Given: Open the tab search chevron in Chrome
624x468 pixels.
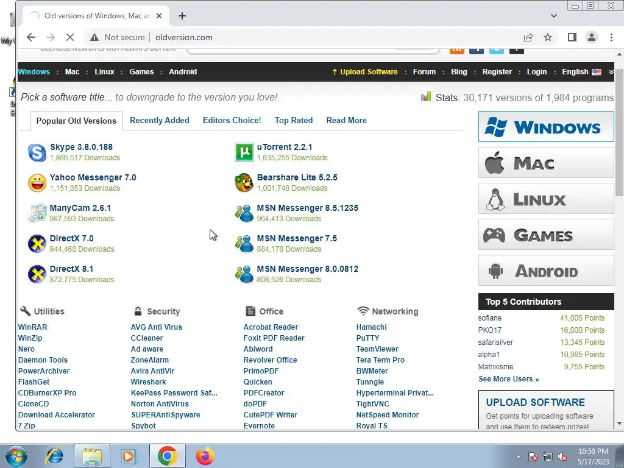Looking at the screenshot, I should (553, 16).
